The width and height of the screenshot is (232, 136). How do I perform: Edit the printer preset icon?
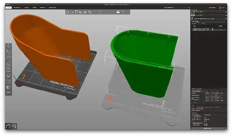[226, 19]
